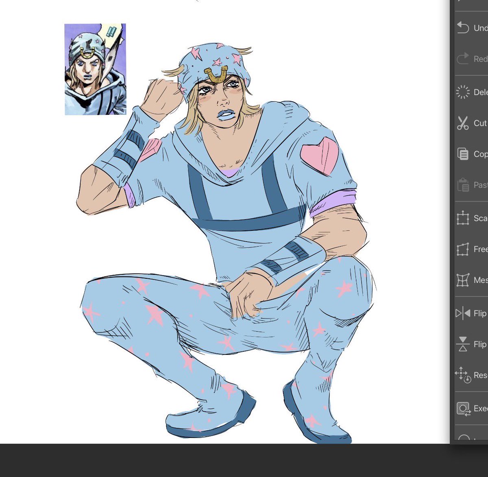Image resolution: width=488 pixels, height=477 pixels.
Task: Click the Copy label text
Action: click(481, 154)
